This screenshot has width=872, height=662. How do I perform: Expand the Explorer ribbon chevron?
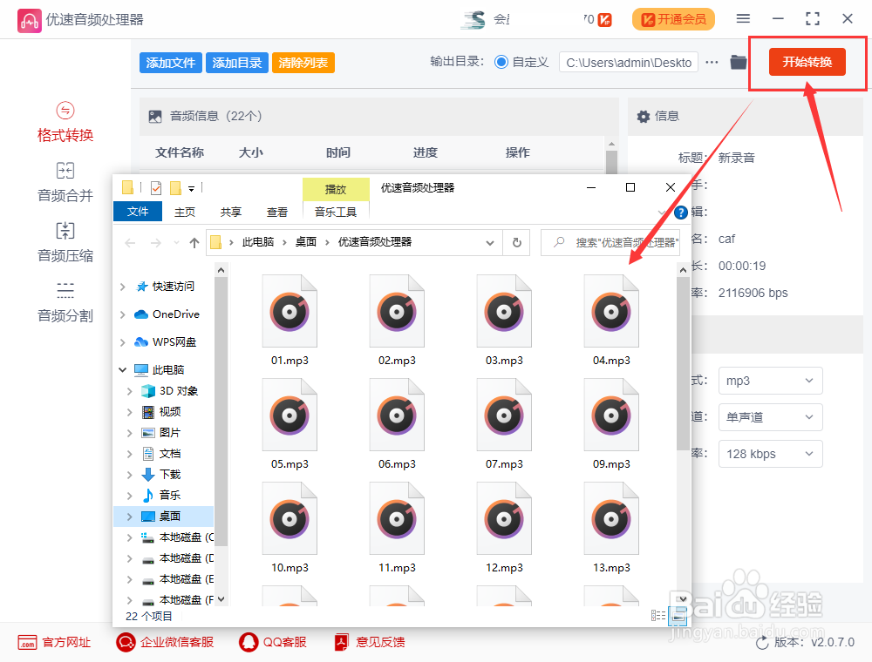[662, 213]
